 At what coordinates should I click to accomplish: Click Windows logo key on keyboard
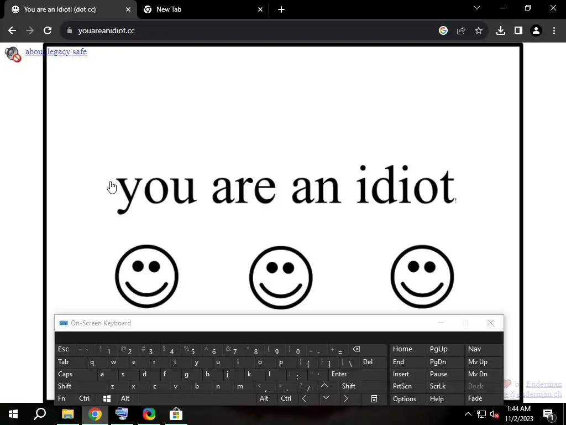click(x=107, y=398)
